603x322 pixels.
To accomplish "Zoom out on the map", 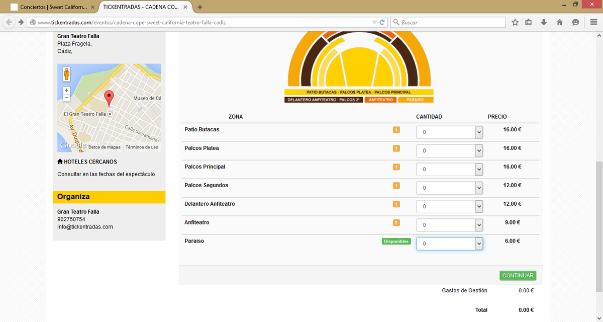I will 67,98.
